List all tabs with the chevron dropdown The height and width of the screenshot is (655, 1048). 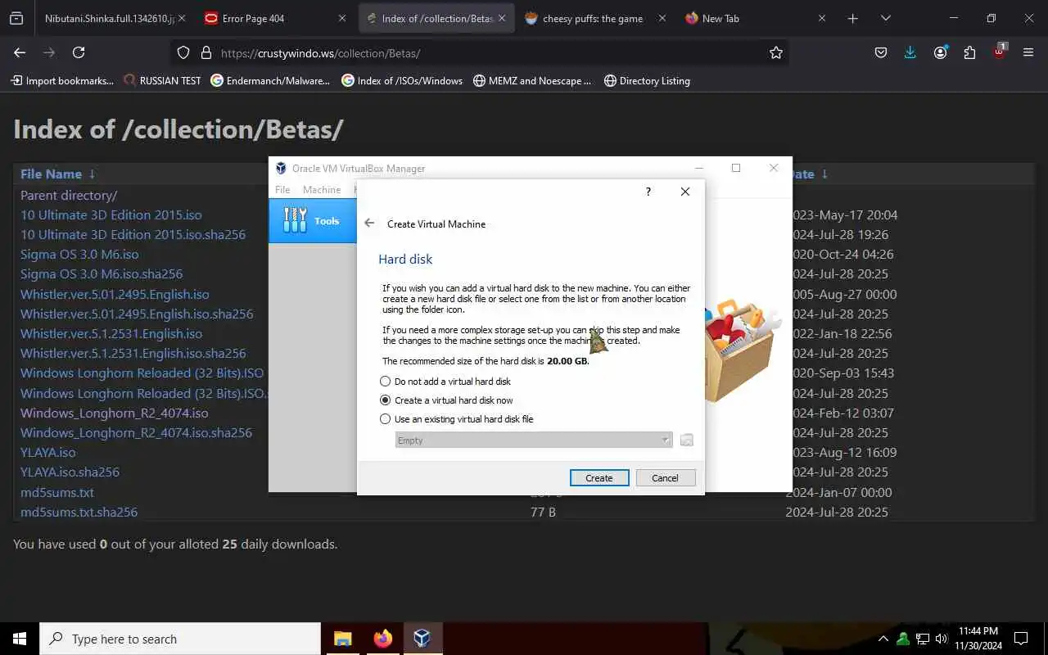(885, 18)
